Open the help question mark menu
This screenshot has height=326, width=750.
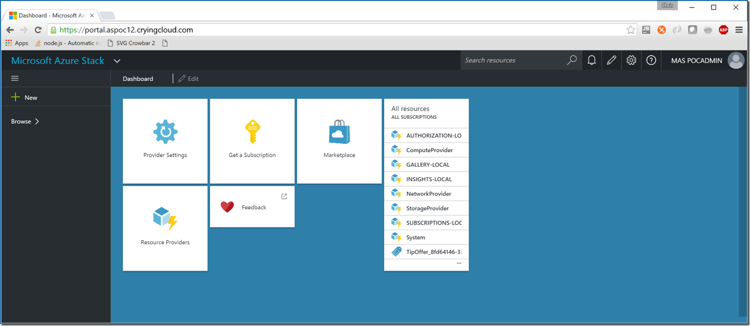tap(651, 60)
